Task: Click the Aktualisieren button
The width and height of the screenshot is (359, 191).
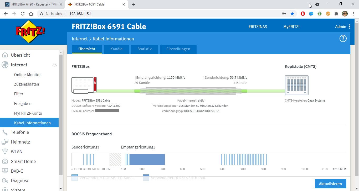Action: click(330, 184)
